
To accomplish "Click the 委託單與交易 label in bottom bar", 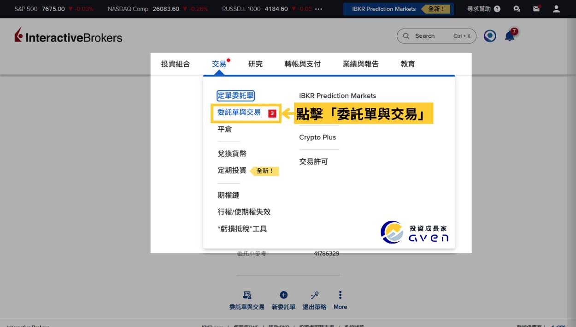I will pyautogui.click(x=247, y=307).
